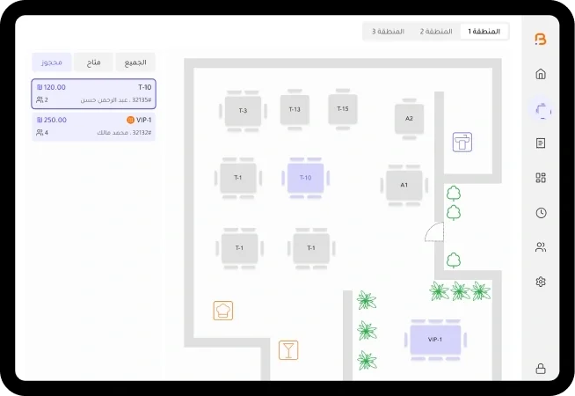Viewport: 575px width, 396px height.
Task: Select table T-3 on floor plan
Action: (x=243, y=111)
